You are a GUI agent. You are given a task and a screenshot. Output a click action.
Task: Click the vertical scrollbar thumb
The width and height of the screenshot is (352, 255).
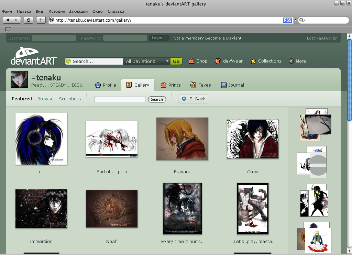349,80
